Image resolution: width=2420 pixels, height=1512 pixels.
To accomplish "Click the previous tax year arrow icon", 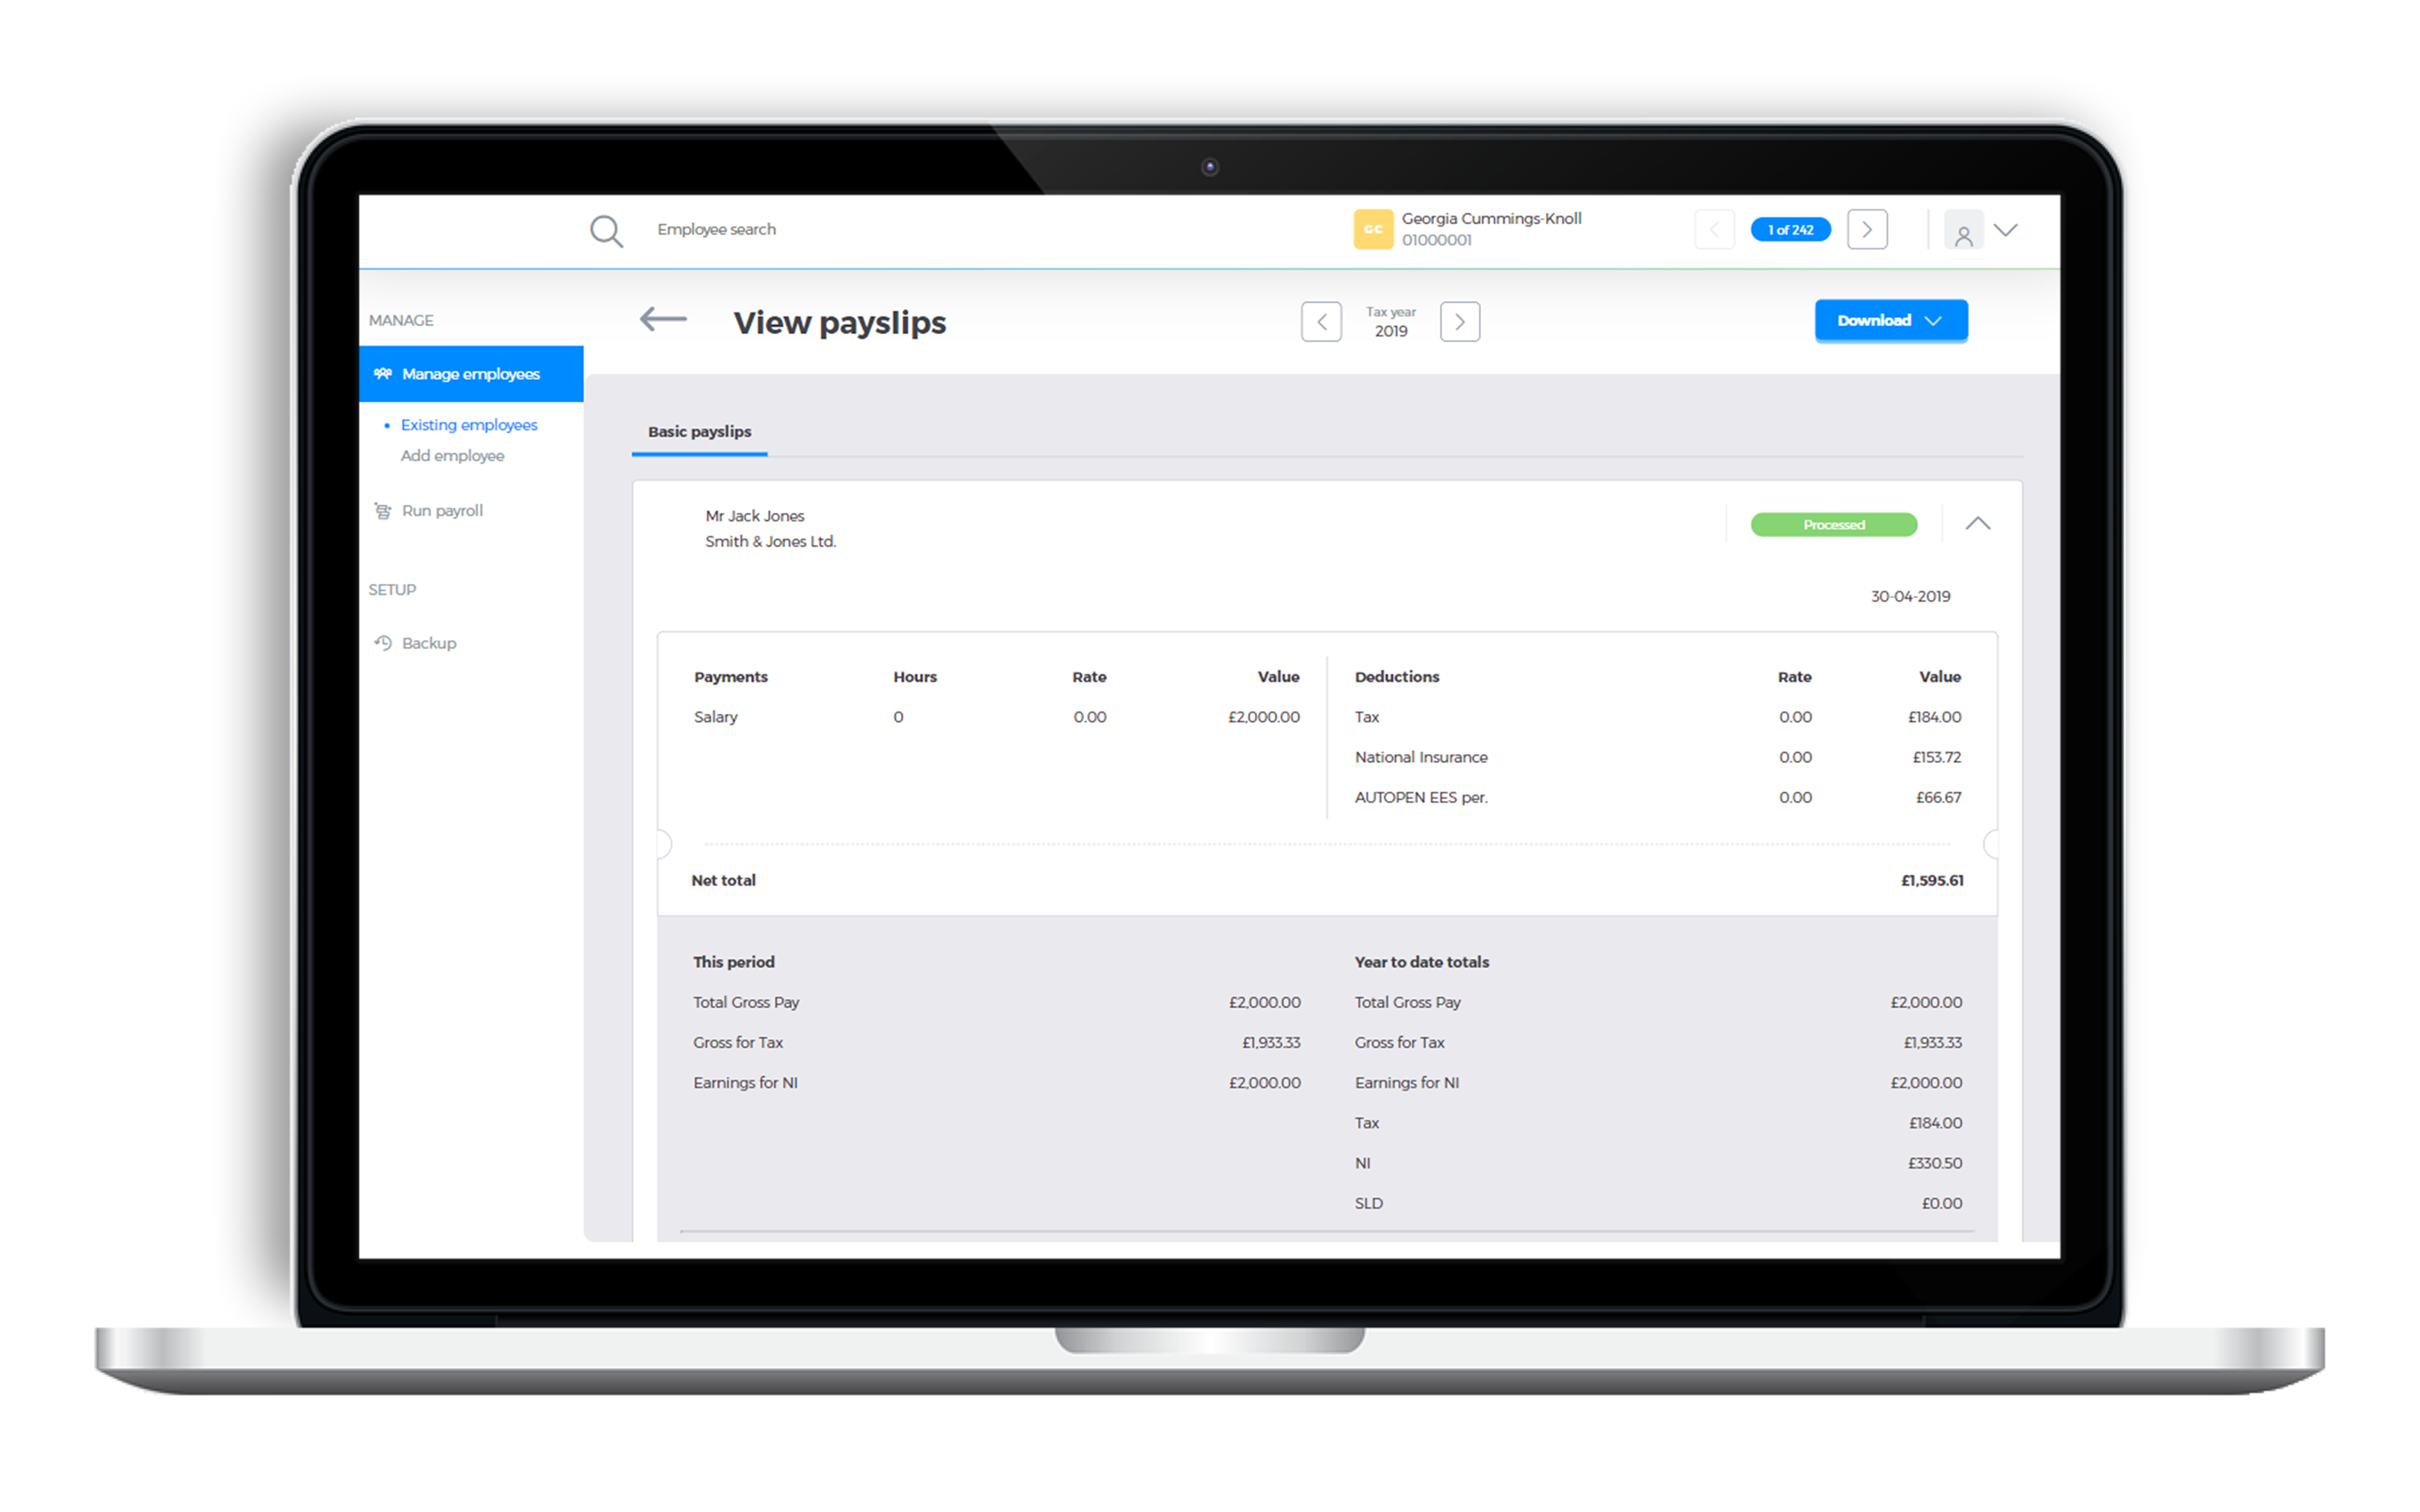I will pos(1322,321).
